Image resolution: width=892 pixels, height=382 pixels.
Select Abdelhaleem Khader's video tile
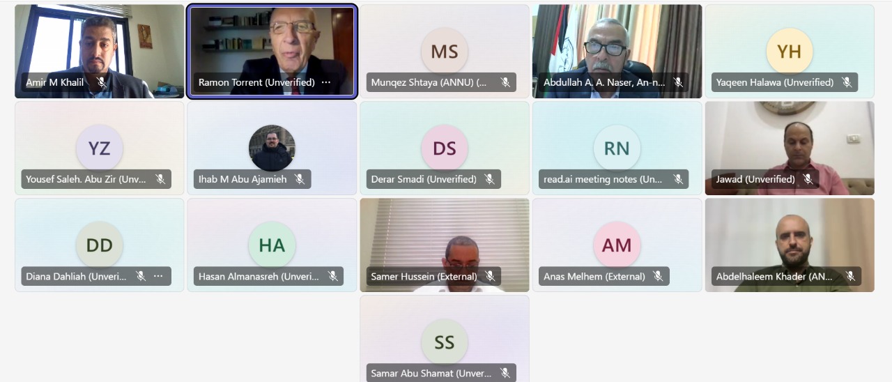(x=790, y=245)
